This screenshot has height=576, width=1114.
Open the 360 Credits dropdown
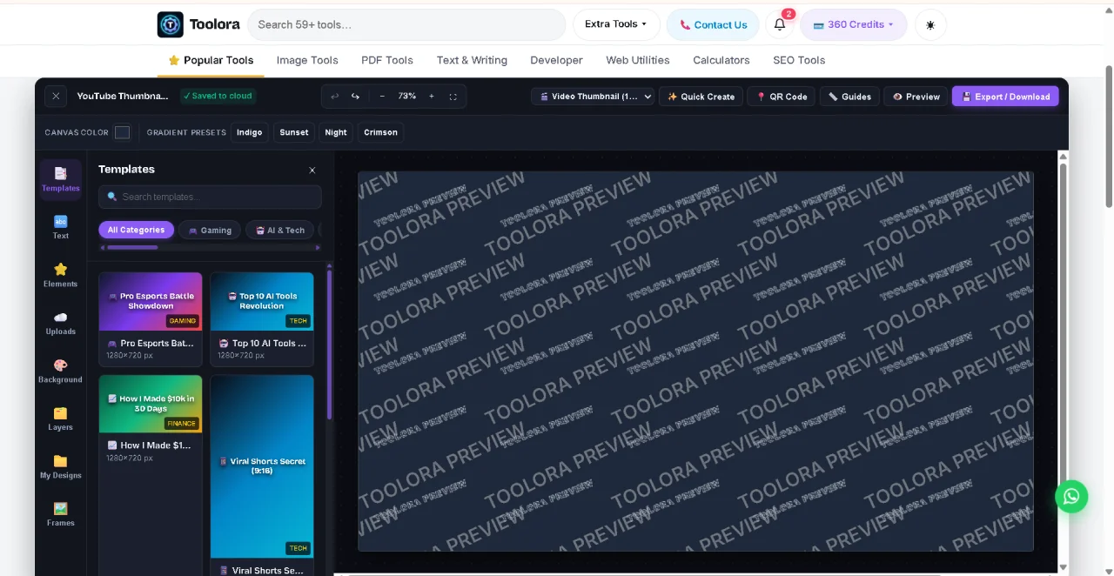pos(854,24)
